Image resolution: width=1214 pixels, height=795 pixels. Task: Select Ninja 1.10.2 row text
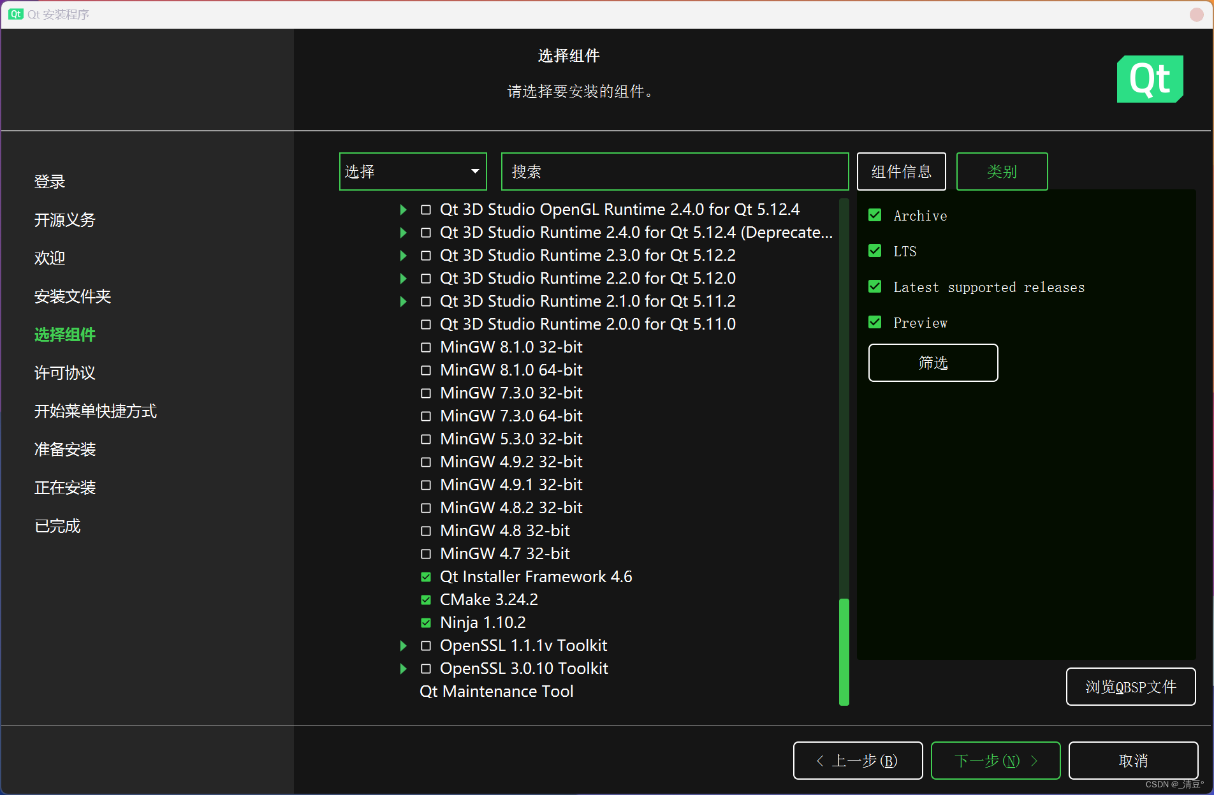point(483,623)
